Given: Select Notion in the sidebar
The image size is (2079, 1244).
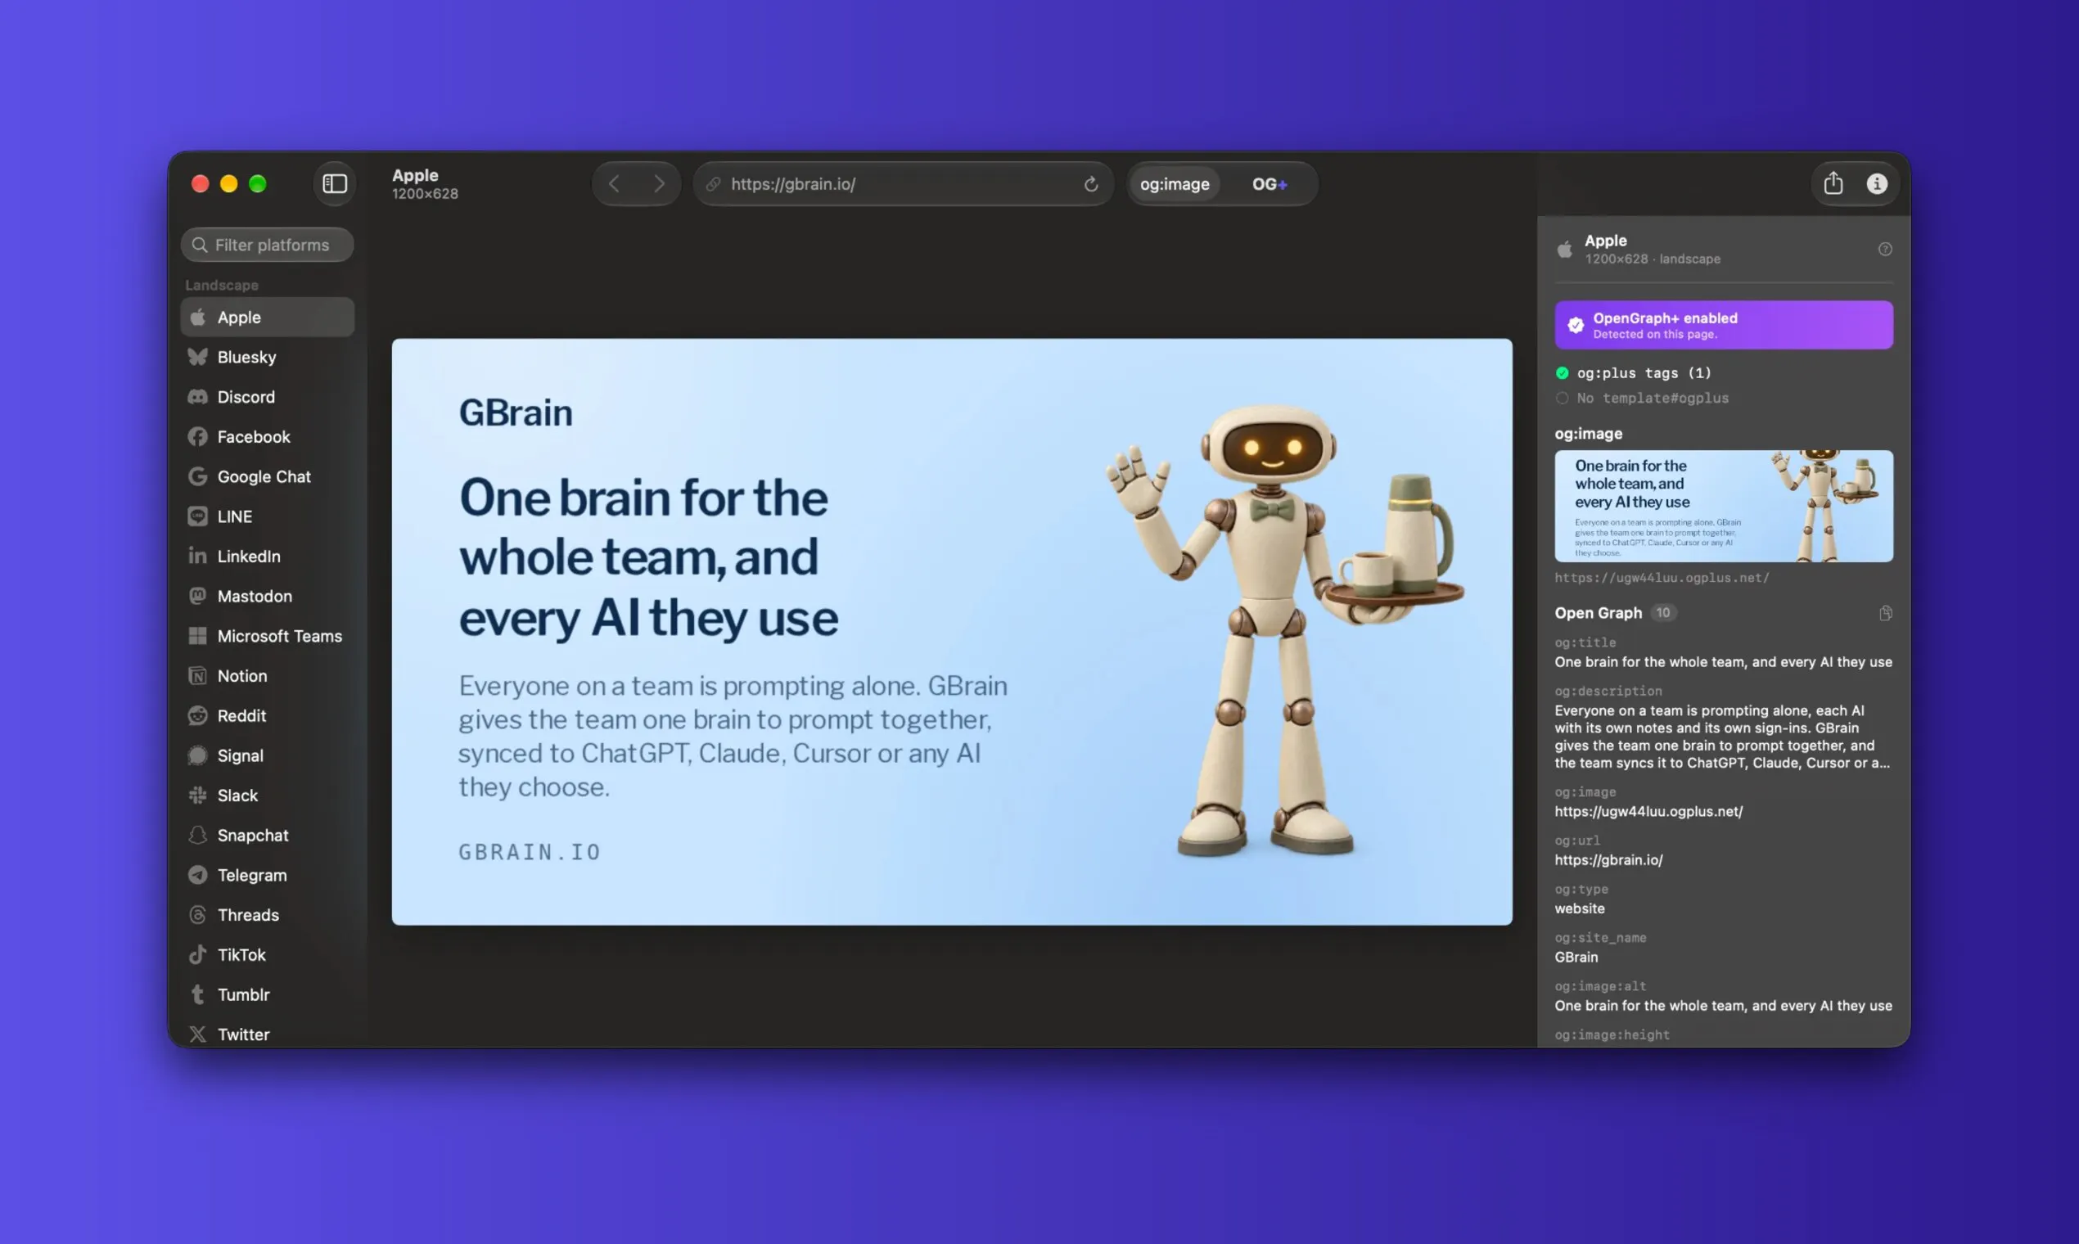Looking at the screenshot, I should click(268, 676).
